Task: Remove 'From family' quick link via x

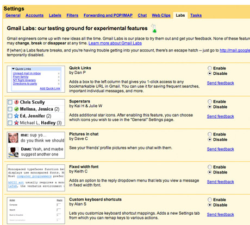Action: [59, 77]
